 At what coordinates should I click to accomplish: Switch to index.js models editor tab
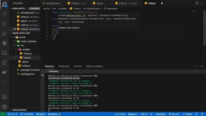pyautogui.click(x=128, y=3)
